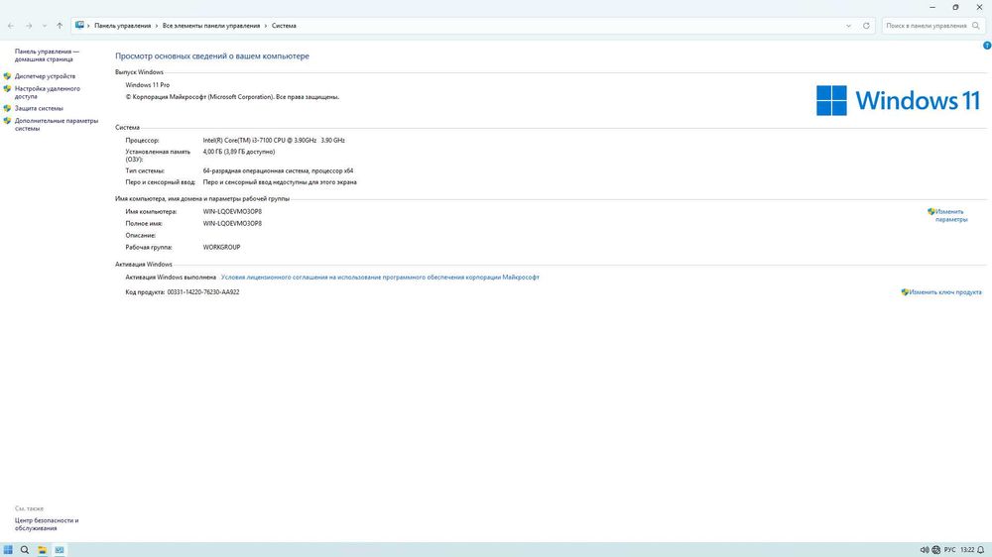Expand chevron after 'Все элементы панели управления'
The width and height of the screenshot is (992, 557).
click(x=266, y=26)
